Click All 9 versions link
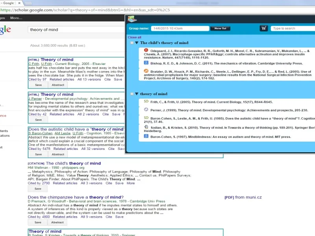Image resolution: width=315 pixels, height=236 pixels. pyautogui.click(x=91, y=217)
